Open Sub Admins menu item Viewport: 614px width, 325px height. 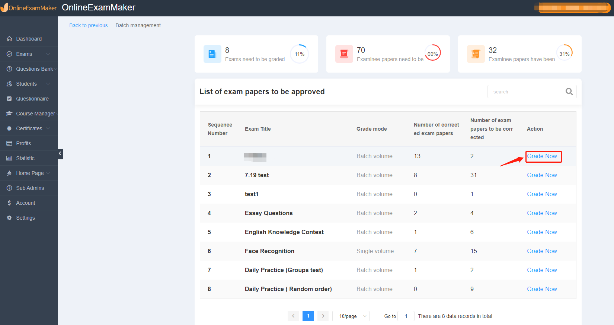tap(29, 188)
